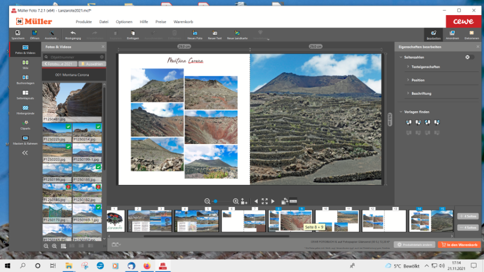Undo with the Rückgängig arrow
Screen dimensions: 484x272
coord(73,33)
